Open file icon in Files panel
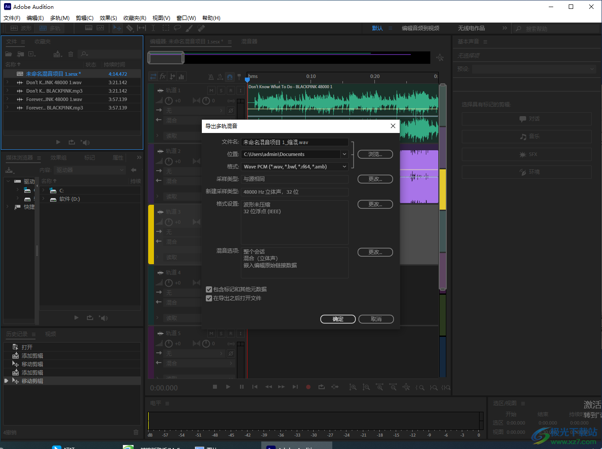 point(8,54)
